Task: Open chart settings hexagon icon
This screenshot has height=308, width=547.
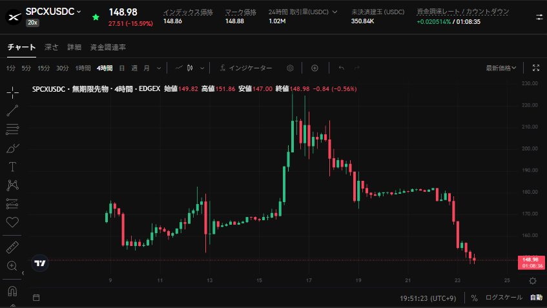Action: tap(290, 68)
